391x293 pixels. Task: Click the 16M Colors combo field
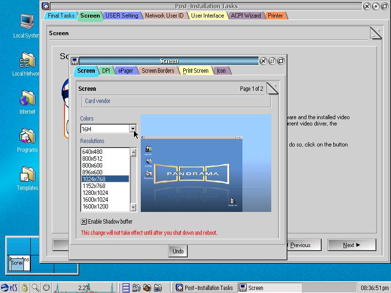pos(105,129)
